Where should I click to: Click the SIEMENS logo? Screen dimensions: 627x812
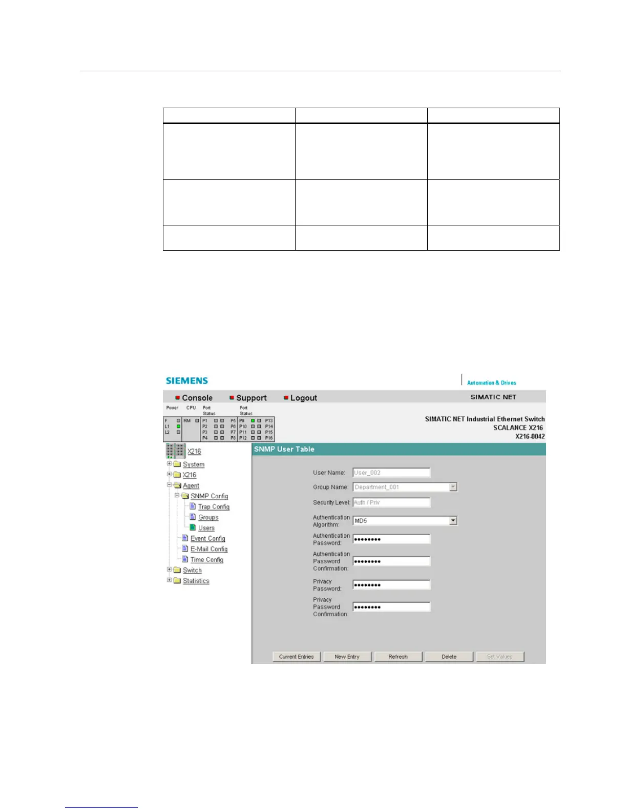(187, 381)
